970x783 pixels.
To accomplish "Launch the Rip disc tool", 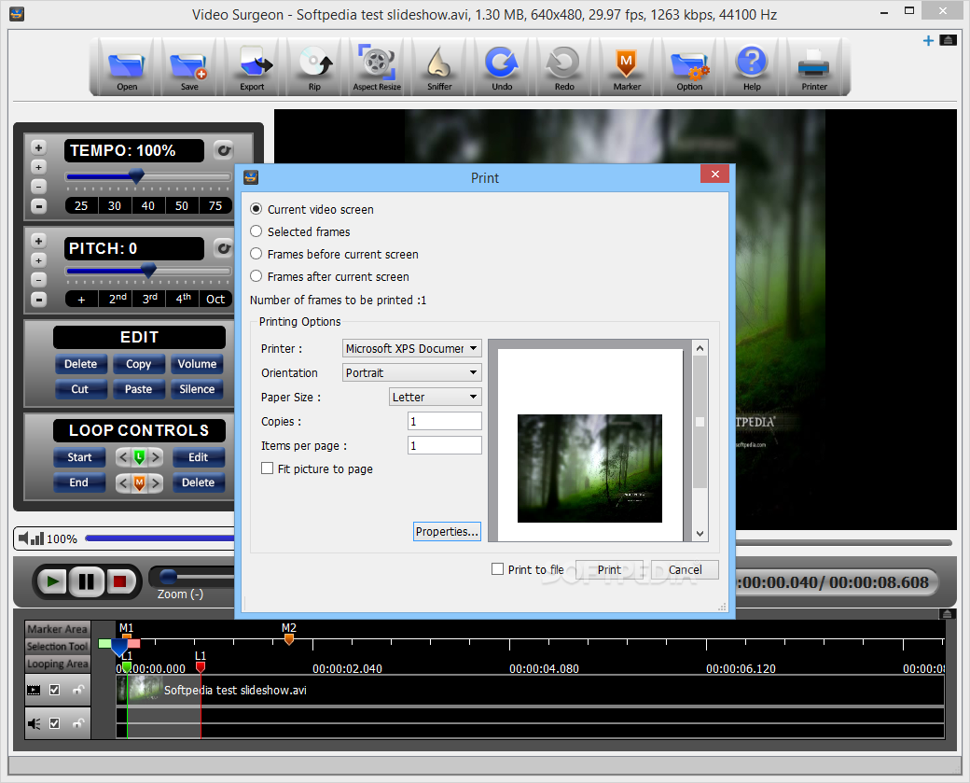I will 314,68.
